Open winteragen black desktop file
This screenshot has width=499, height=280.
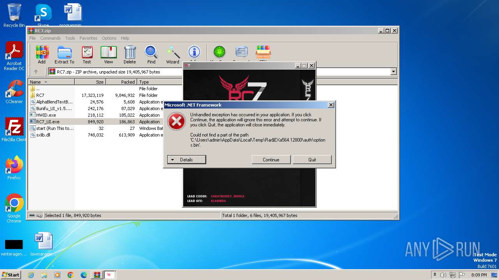coord(14,247)
